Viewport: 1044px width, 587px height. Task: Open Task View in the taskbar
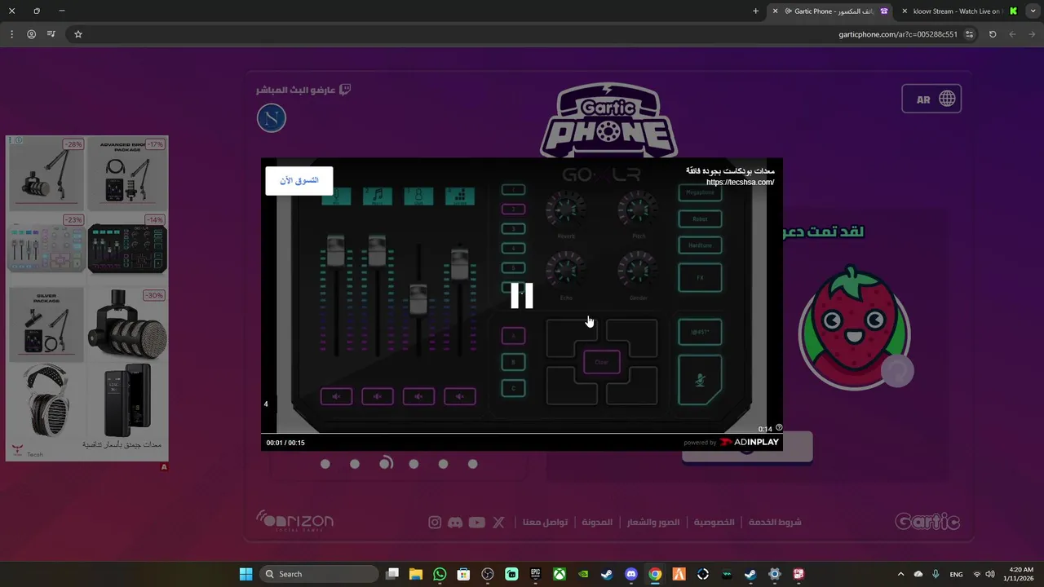[392, 574]
